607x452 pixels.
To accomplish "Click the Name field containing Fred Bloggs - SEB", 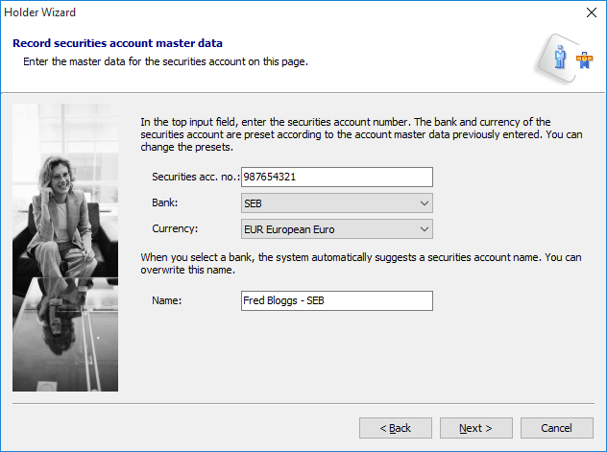I will (336, 301).
